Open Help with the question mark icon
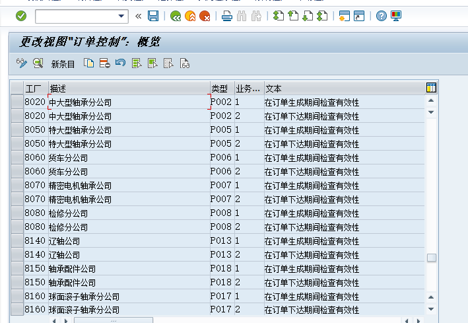This screenshot has width=468, height=323. click(381, 16)
